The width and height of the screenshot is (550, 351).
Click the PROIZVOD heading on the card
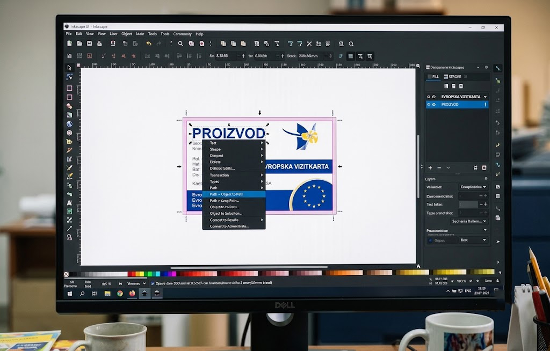click(229, 133)
